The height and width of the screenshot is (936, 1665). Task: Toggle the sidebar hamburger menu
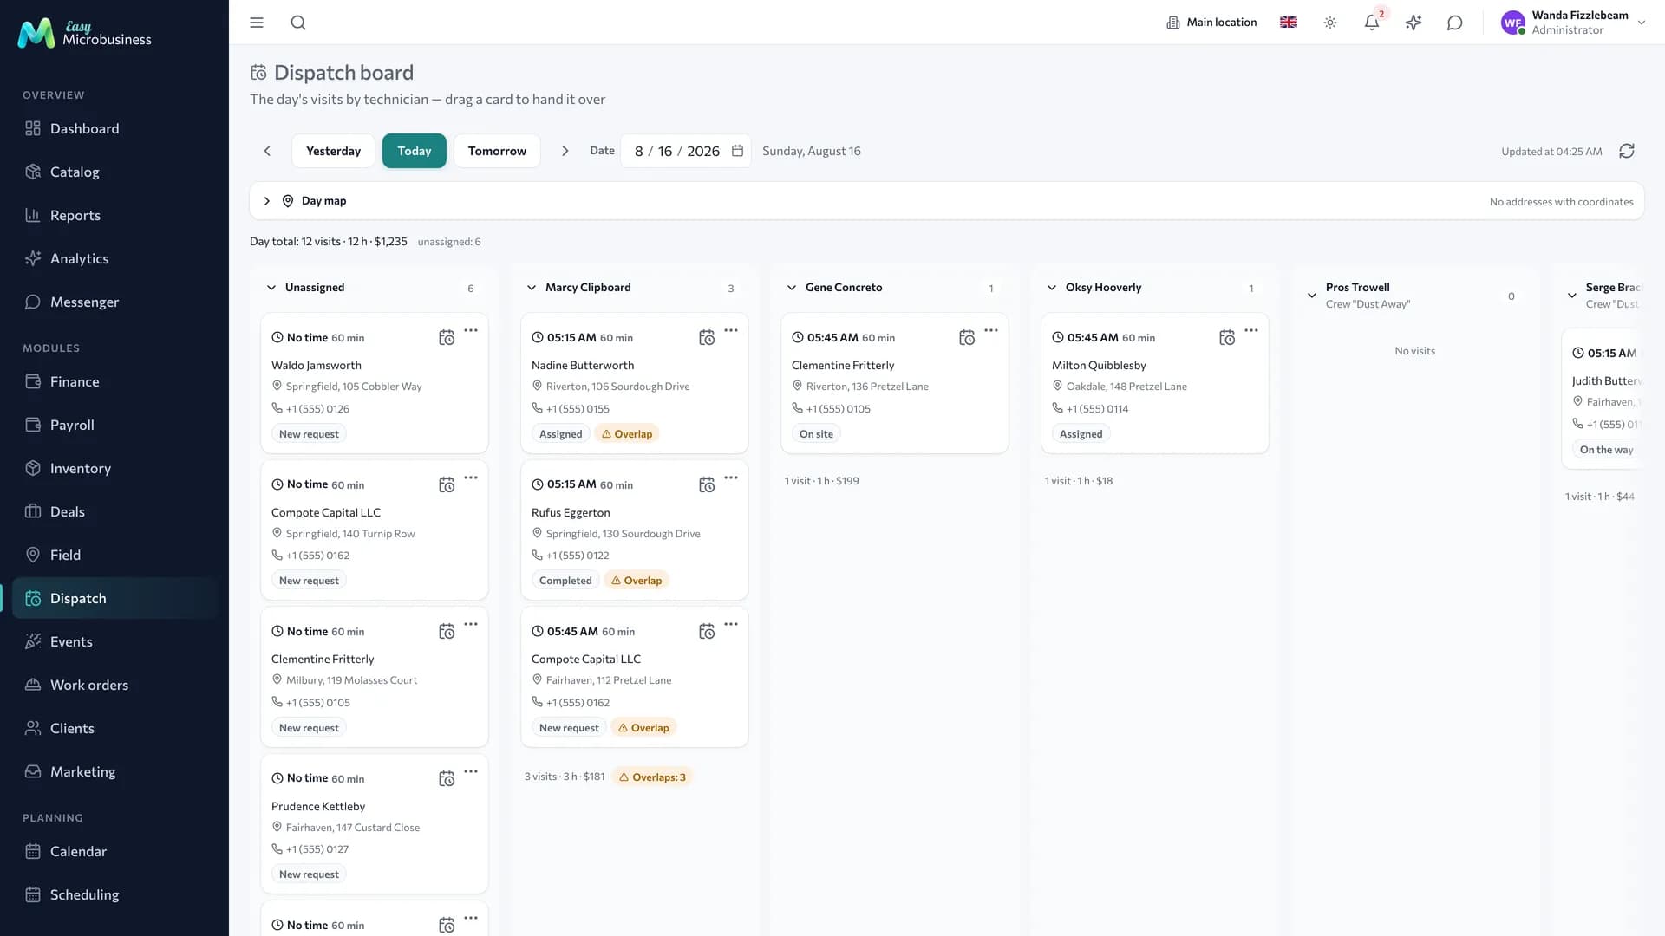(x=257, y=23)
